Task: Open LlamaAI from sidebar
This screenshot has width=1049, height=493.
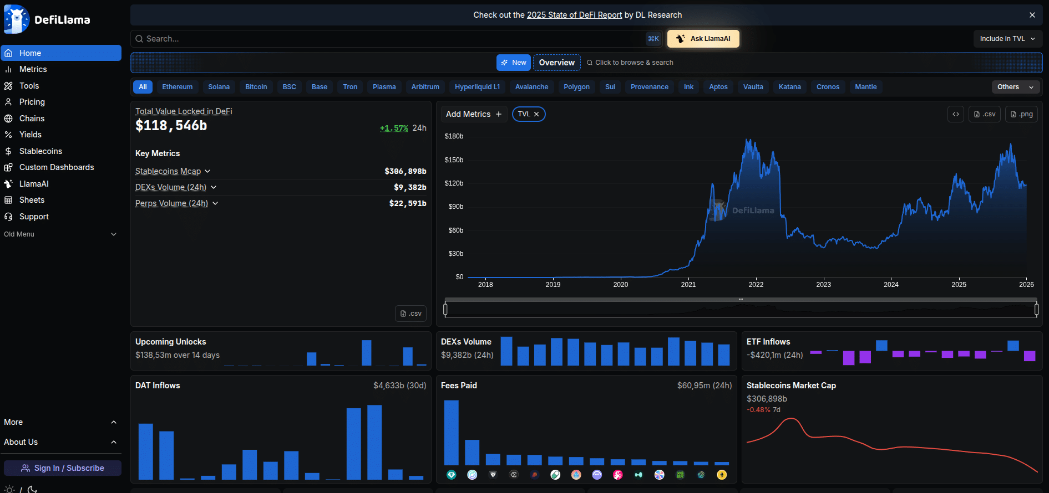Action: click(x=34, y=184)
